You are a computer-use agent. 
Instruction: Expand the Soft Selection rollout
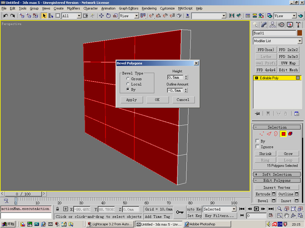pyautogui.click(x=277, y=174)
